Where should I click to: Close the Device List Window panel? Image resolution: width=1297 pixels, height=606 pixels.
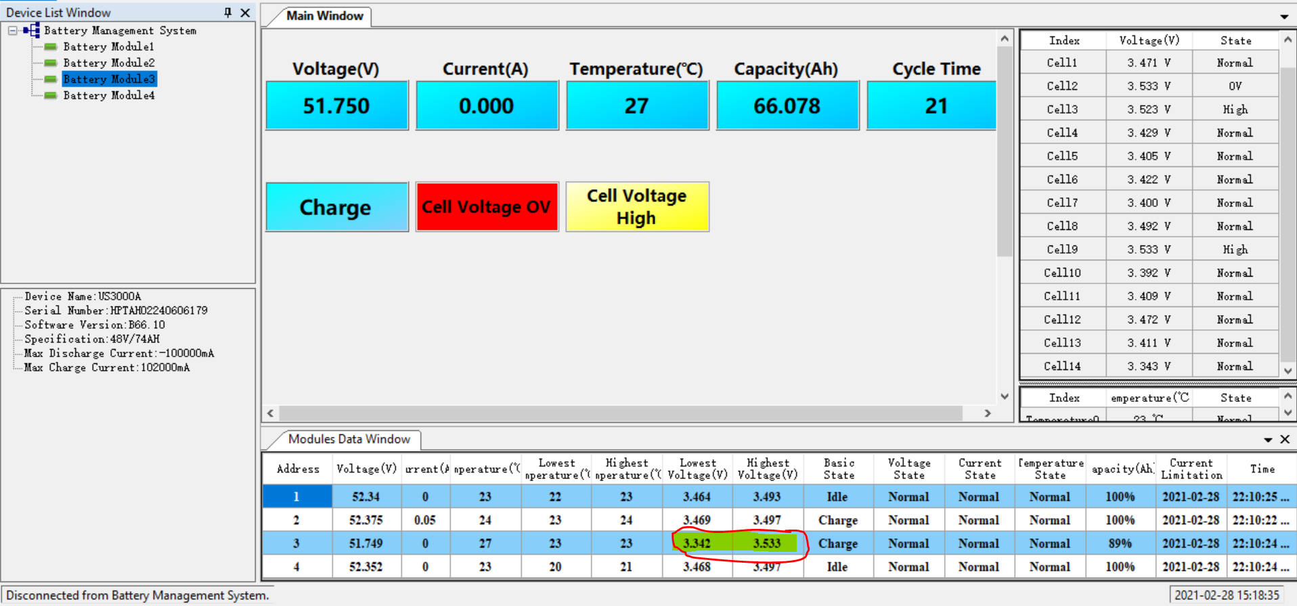245,12
